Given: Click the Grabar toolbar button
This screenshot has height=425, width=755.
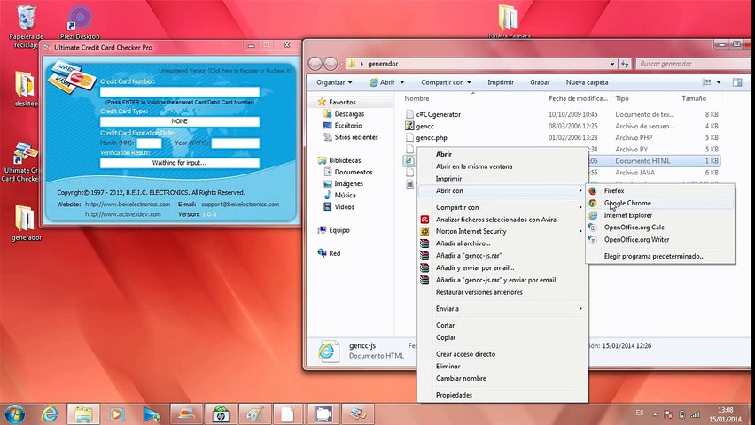Looking at the screenshot, I should (x=540, y=82).
